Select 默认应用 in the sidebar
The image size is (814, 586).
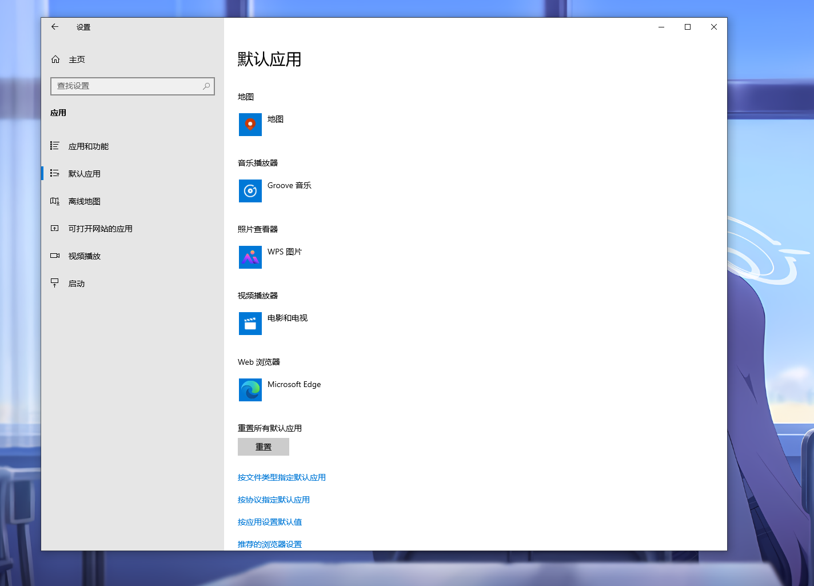133,174
